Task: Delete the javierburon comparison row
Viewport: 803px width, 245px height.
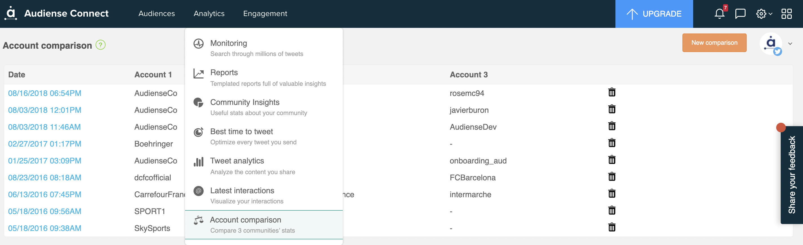Action: pyautogui.click(x=612, y=109)
